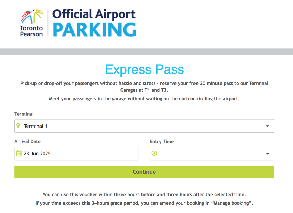Screen dimensions: 293x213
Task: Click the free 20 minute pass description
Action: pyautogui.click(x=144, y=87)
